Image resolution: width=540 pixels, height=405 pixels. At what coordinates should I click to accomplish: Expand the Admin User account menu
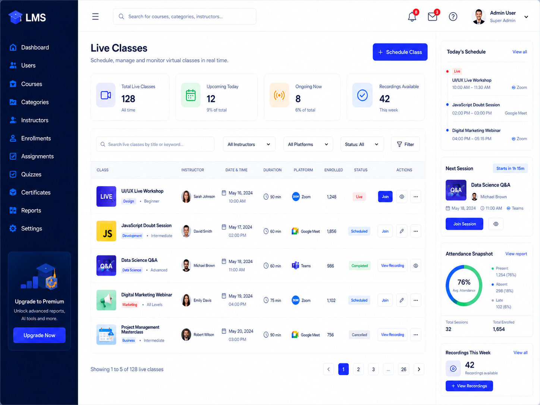tap(526, 17)
